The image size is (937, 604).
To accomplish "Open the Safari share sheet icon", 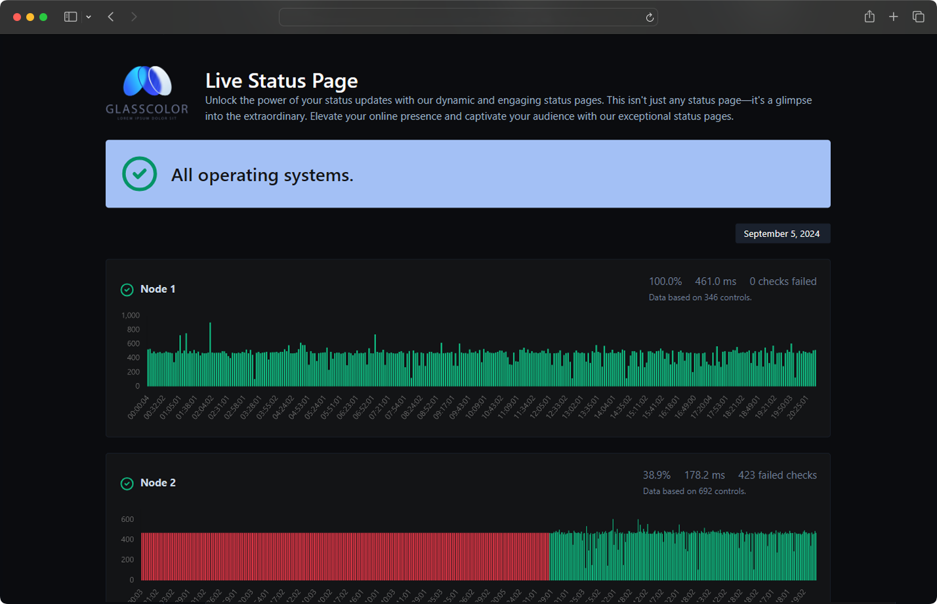I will coord(870,16).
